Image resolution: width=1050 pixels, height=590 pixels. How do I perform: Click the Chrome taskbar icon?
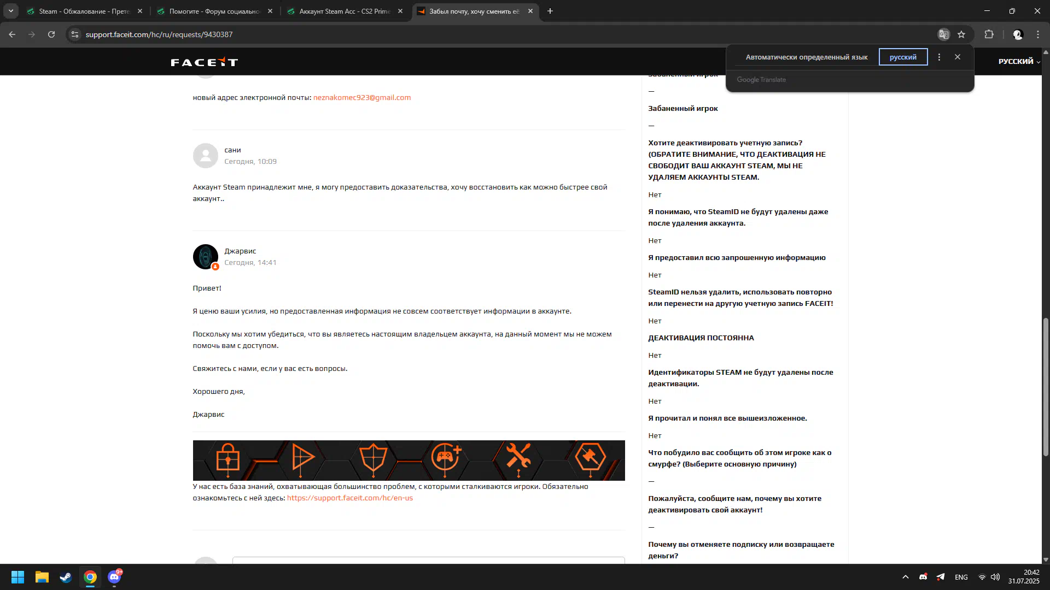[90, 577]
